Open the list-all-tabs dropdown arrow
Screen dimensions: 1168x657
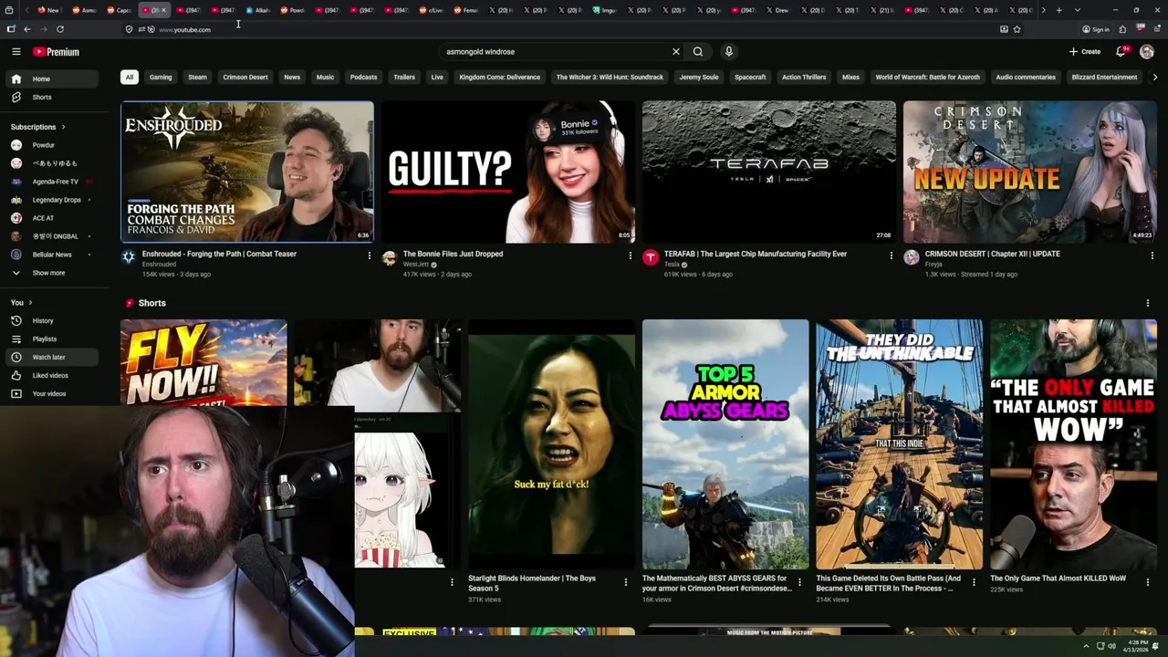pos(1078,10)
